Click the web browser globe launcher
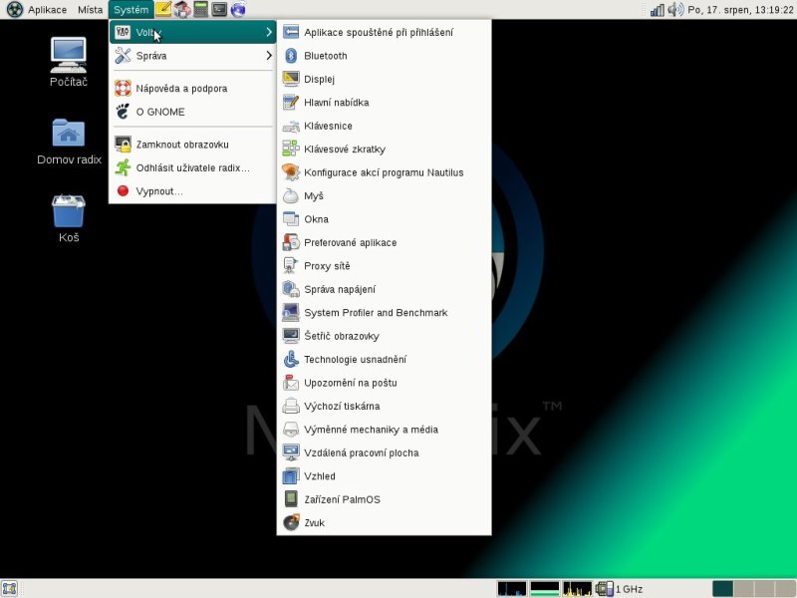 pyautogui.click(x=238, y=10)
